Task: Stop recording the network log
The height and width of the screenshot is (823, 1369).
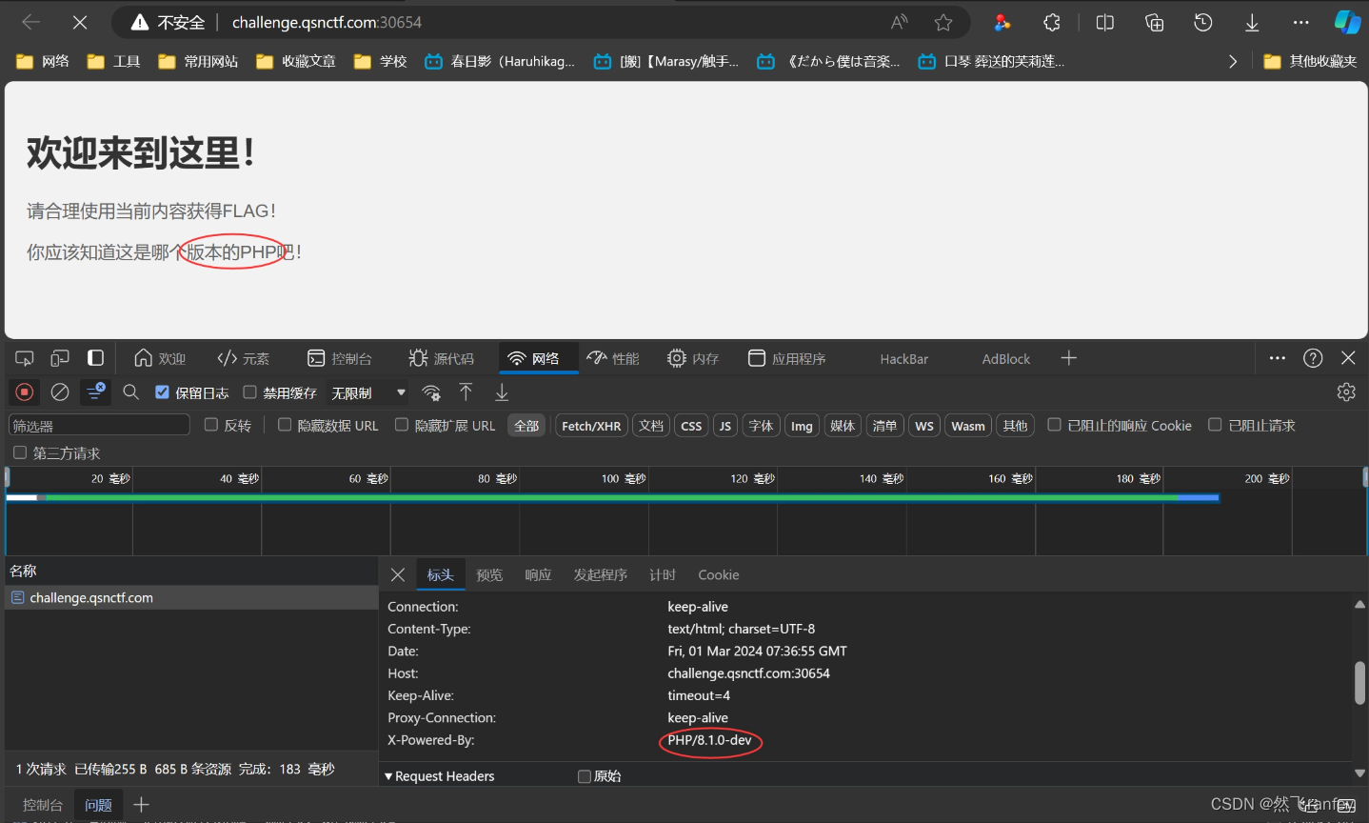Action: coord(25,391)
